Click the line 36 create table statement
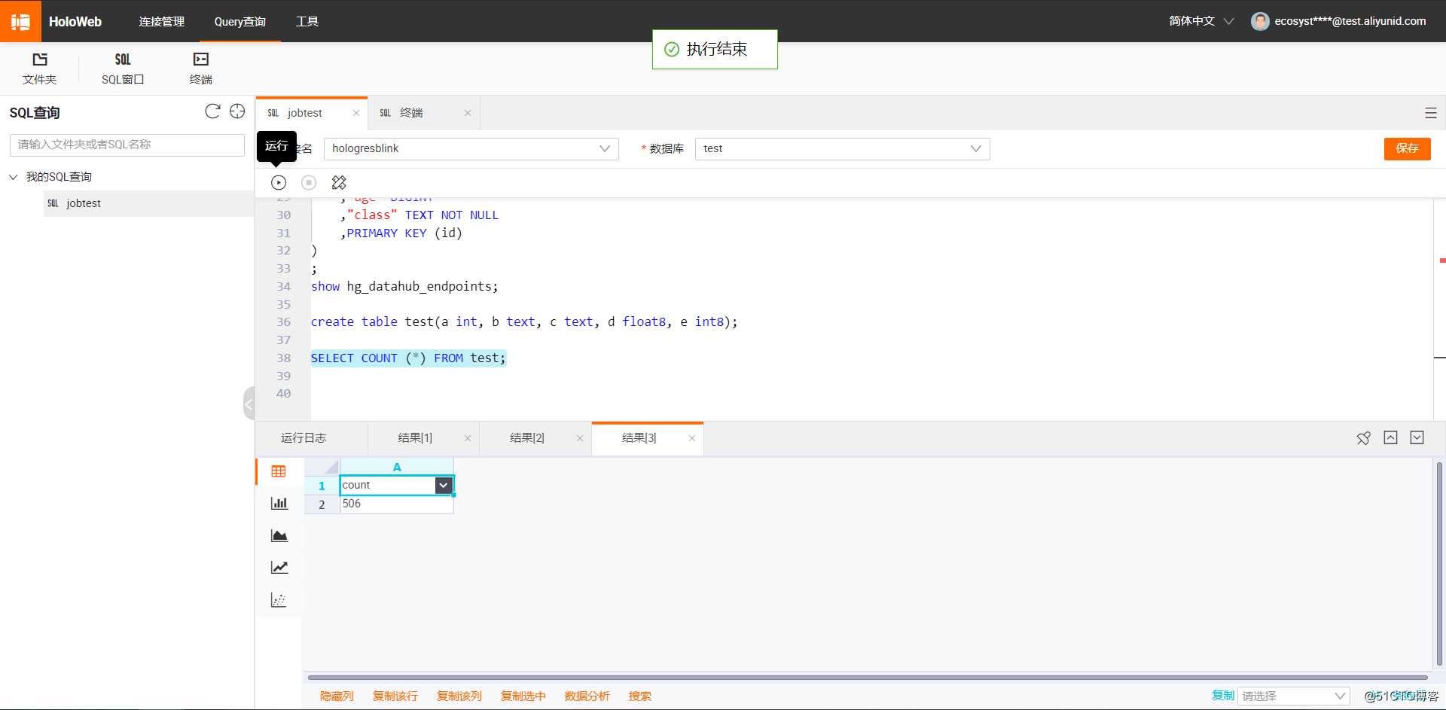This screenshot has height=710, width=1446. tap(524, 322)
